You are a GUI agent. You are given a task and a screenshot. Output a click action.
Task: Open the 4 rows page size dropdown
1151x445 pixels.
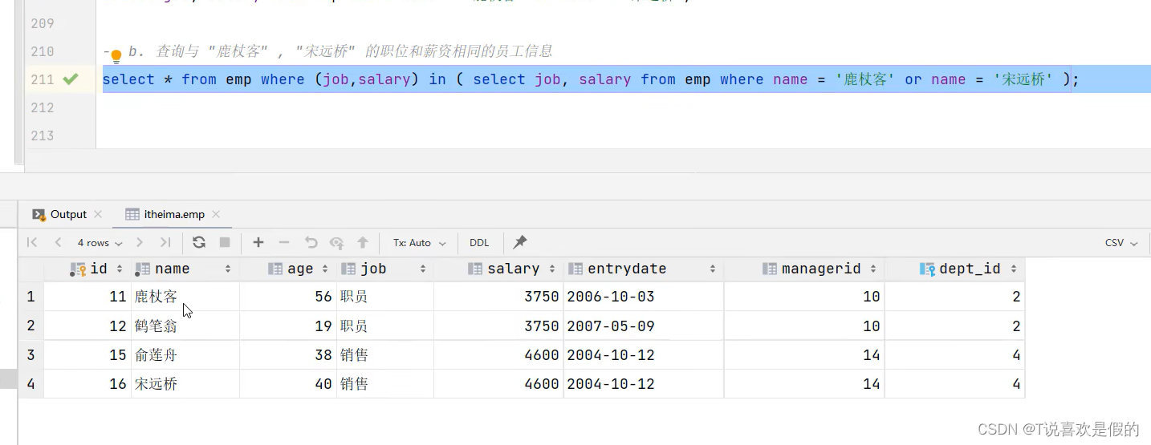pyautogui.click(x=100, y=242)
